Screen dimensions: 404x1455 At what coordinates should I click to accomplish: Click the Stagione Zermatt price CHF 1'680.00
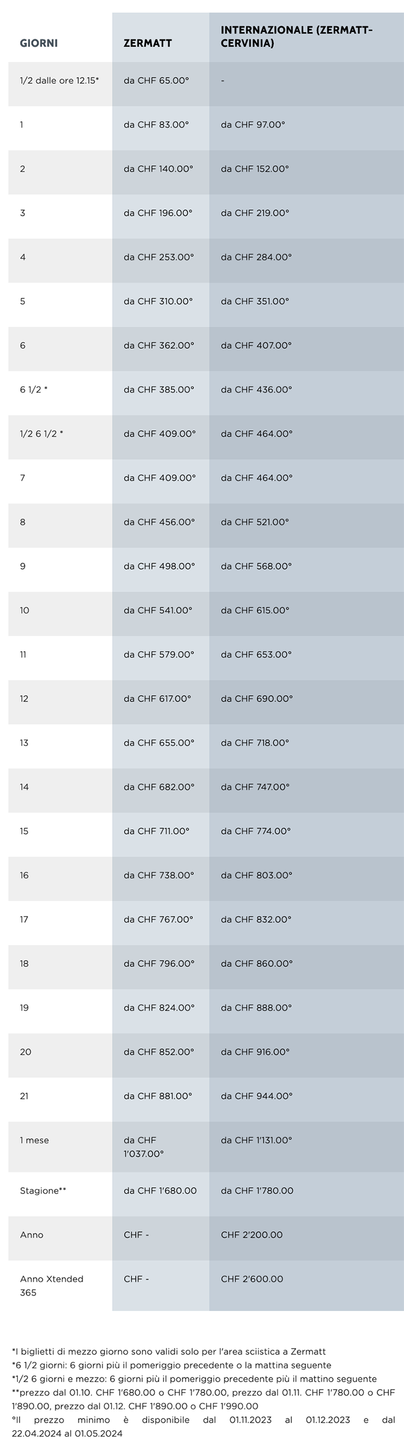click(x=160, y=1191)
